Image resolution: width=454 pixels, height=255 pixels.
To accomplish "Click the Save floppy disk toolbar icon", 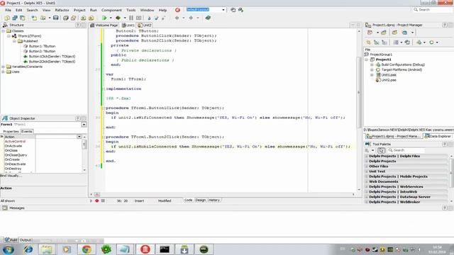I will (x=55, y=18).
